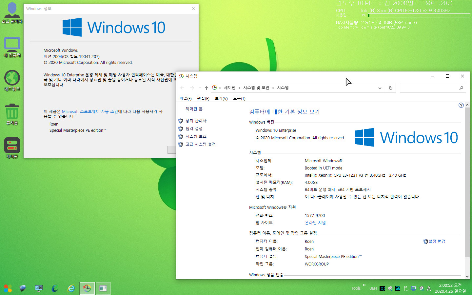The width and height of the screenshot is (472, 295).
Task: Expand the address bar history dropdown
Action: coord(380,88)
